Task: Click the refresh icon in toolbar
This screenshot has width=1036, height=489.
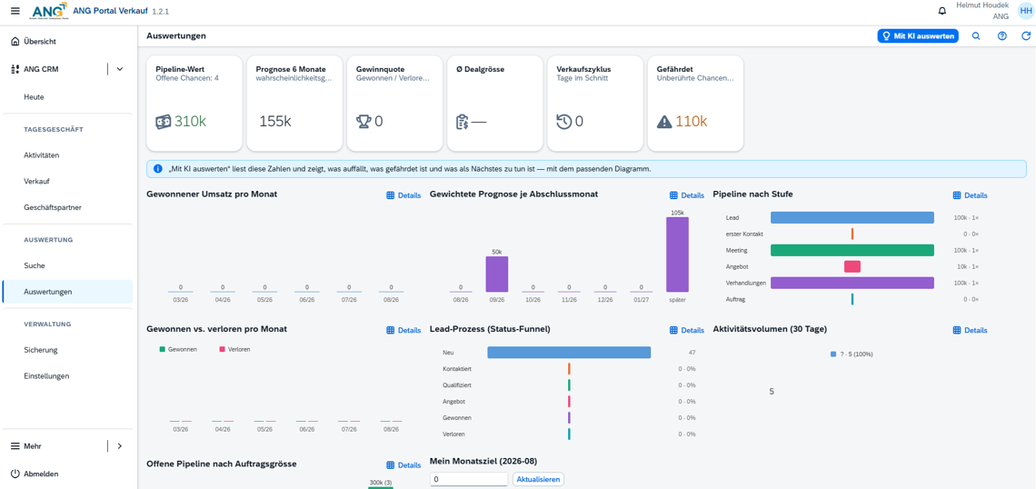Action: coord(1026,36)
